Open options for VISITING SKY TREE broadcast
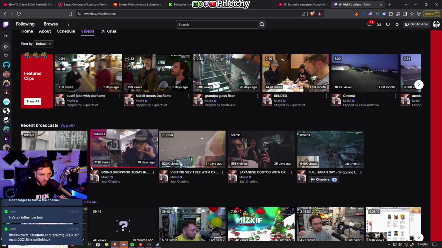This screenshot has height=248, width=442. point(223,173)
